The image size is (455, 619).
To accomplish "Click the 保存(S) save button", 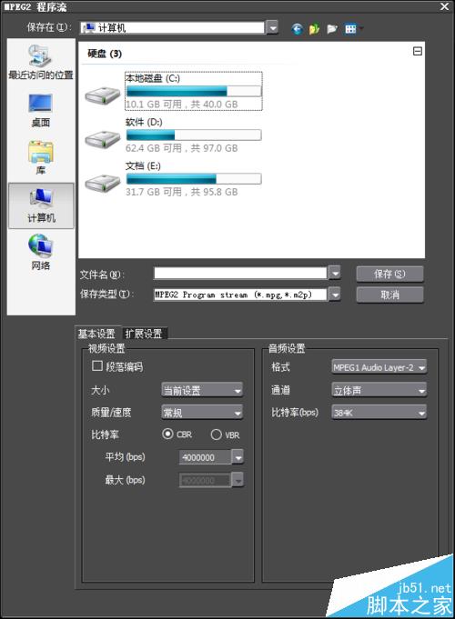I will point(389,274).
